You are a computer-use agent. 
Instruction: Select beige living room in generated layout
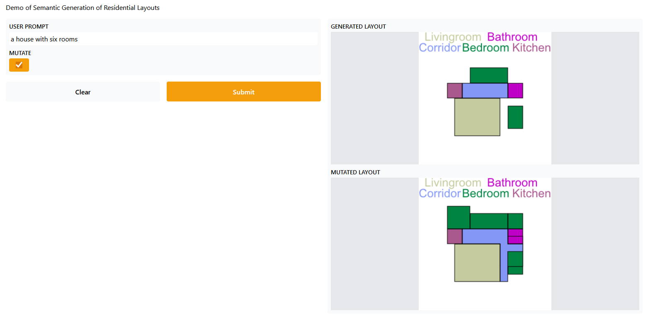pos(477,117)
